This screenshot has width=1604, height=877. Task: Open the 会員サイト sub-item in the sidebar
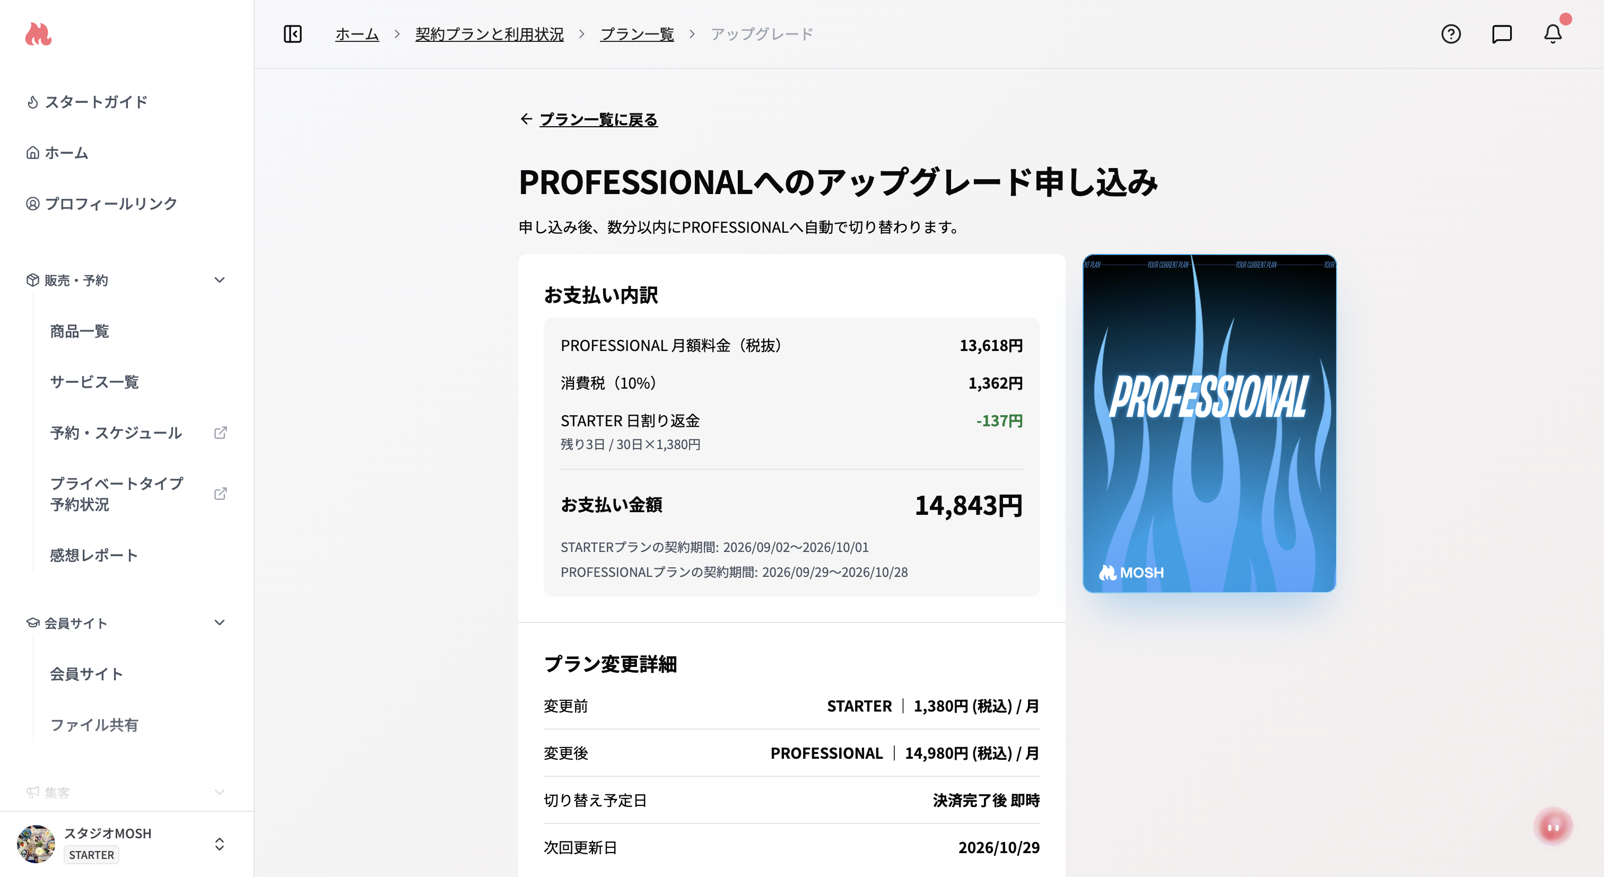(x=86, y=674)
